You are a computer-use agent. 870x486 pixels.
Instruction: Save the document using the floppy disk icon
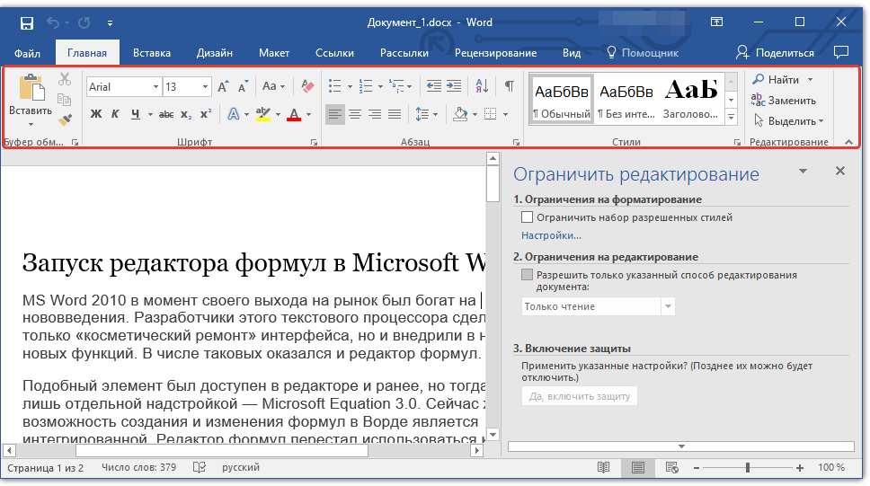[x=26, y=22]
